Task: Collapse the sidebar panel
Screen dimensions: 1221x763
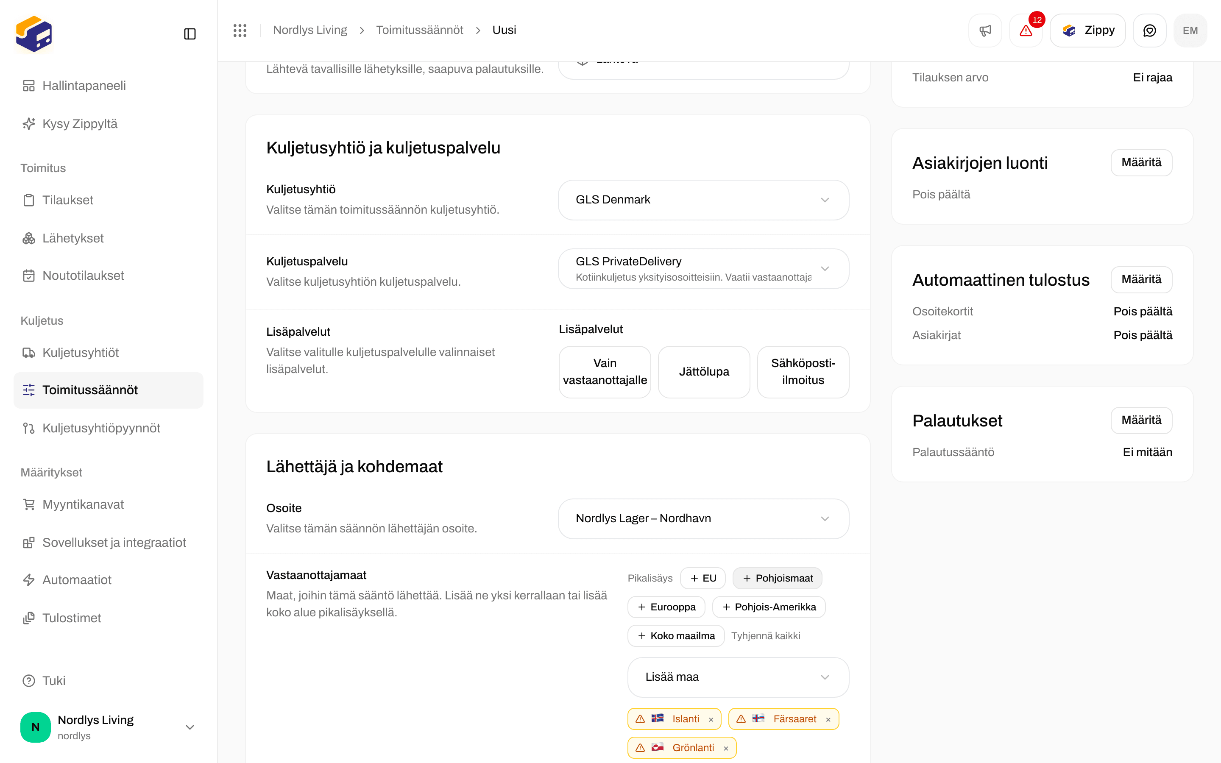Action: coord(190,34)
